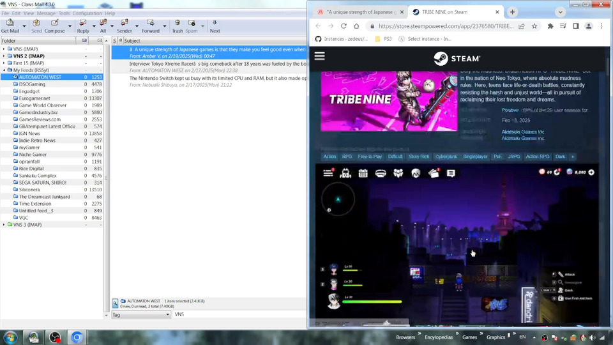Screen dimensions: 613x345
Task: Click the Get Mail toolbar icon
Action: pyautogui.click(x=10, y=26)
